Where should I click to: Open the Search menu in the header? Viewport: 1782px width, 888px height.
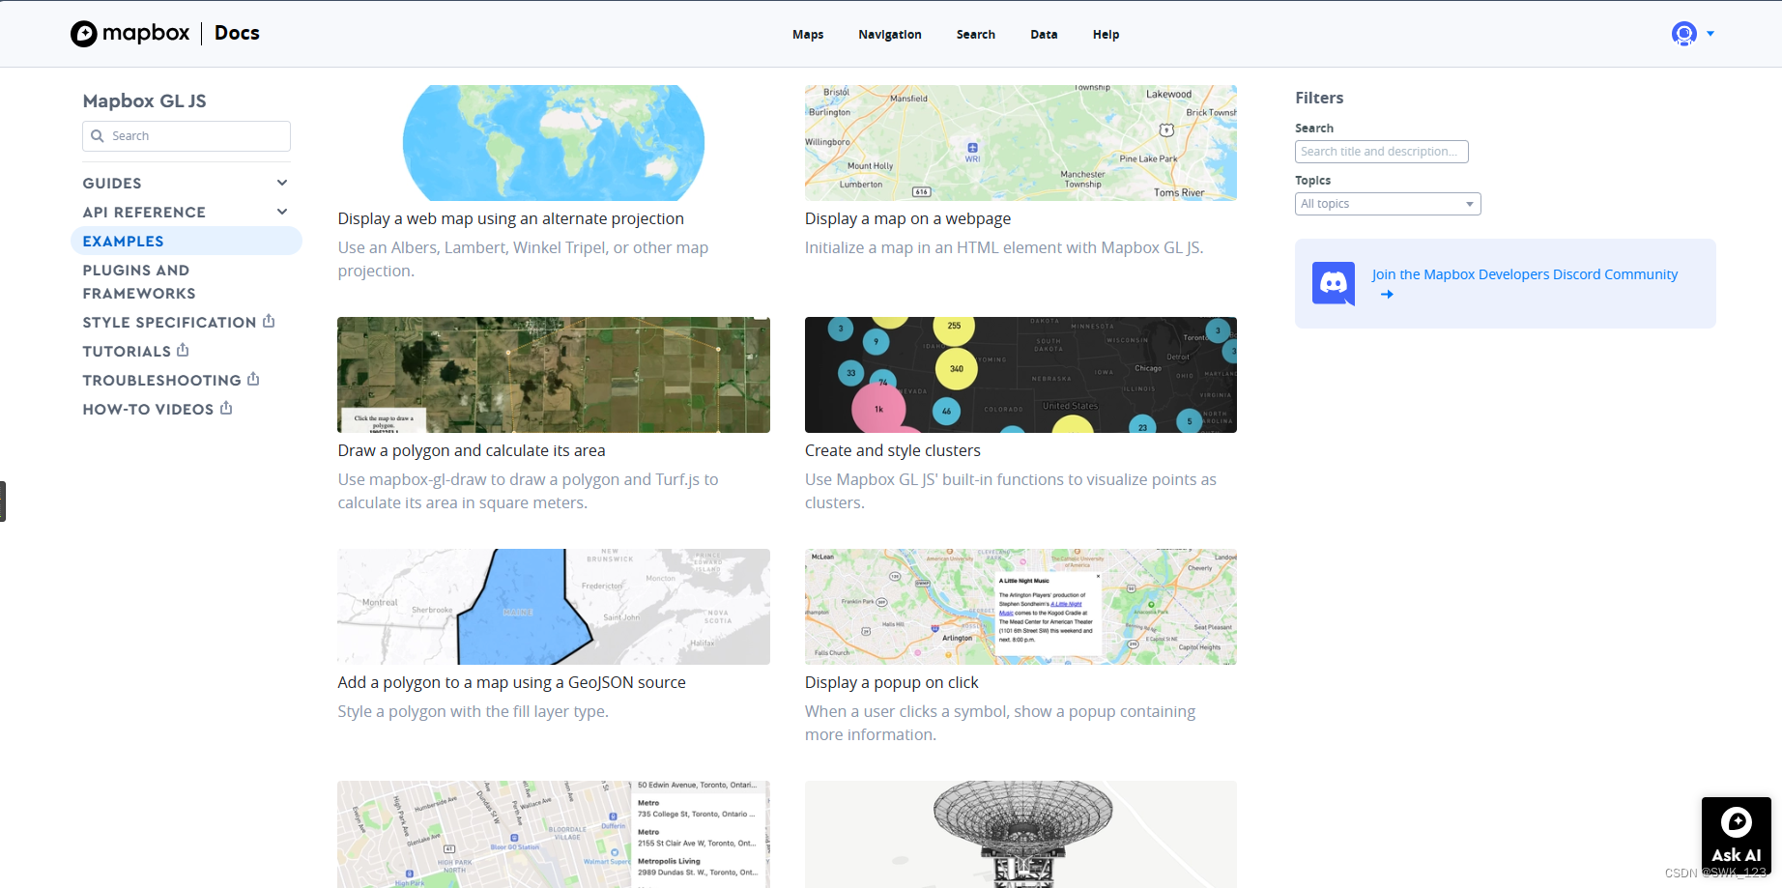[976, 35]
